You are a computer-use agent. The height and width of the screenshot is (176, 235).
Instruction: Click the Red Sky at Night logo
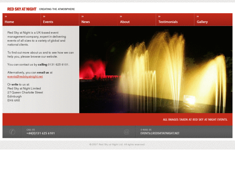point(22,9)
